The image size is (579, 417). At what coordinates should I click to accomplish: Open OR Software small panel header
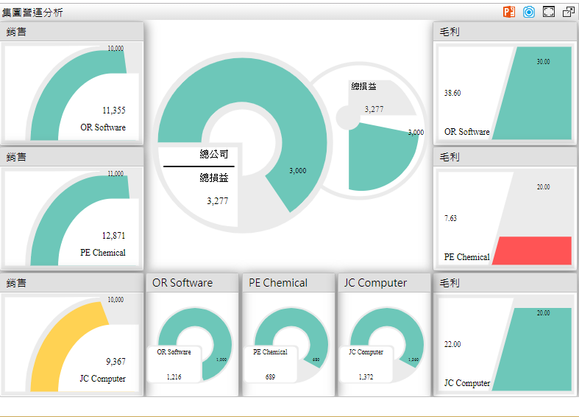point(192,283)
